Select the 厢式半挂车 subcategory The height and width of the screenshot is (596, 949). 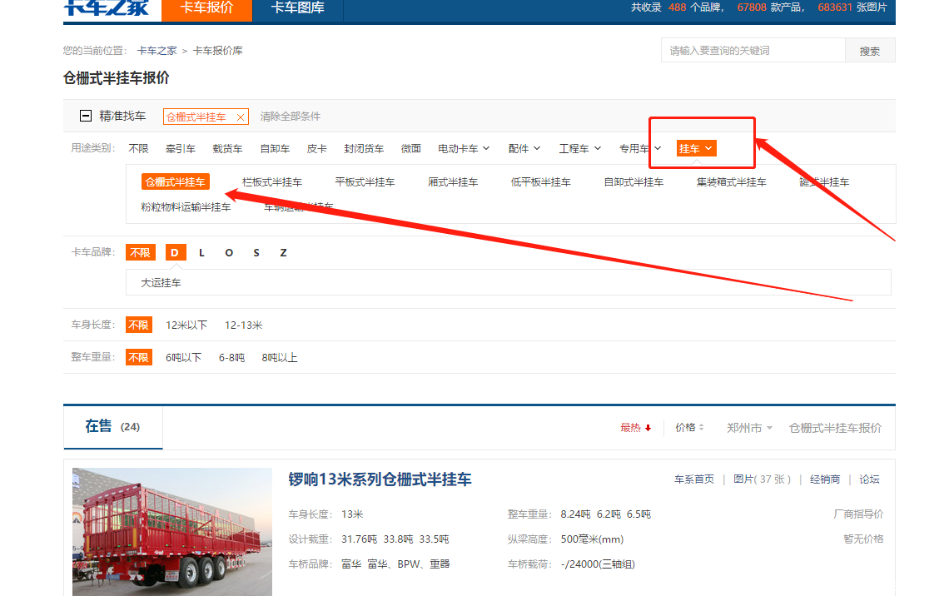pos(453,182)
